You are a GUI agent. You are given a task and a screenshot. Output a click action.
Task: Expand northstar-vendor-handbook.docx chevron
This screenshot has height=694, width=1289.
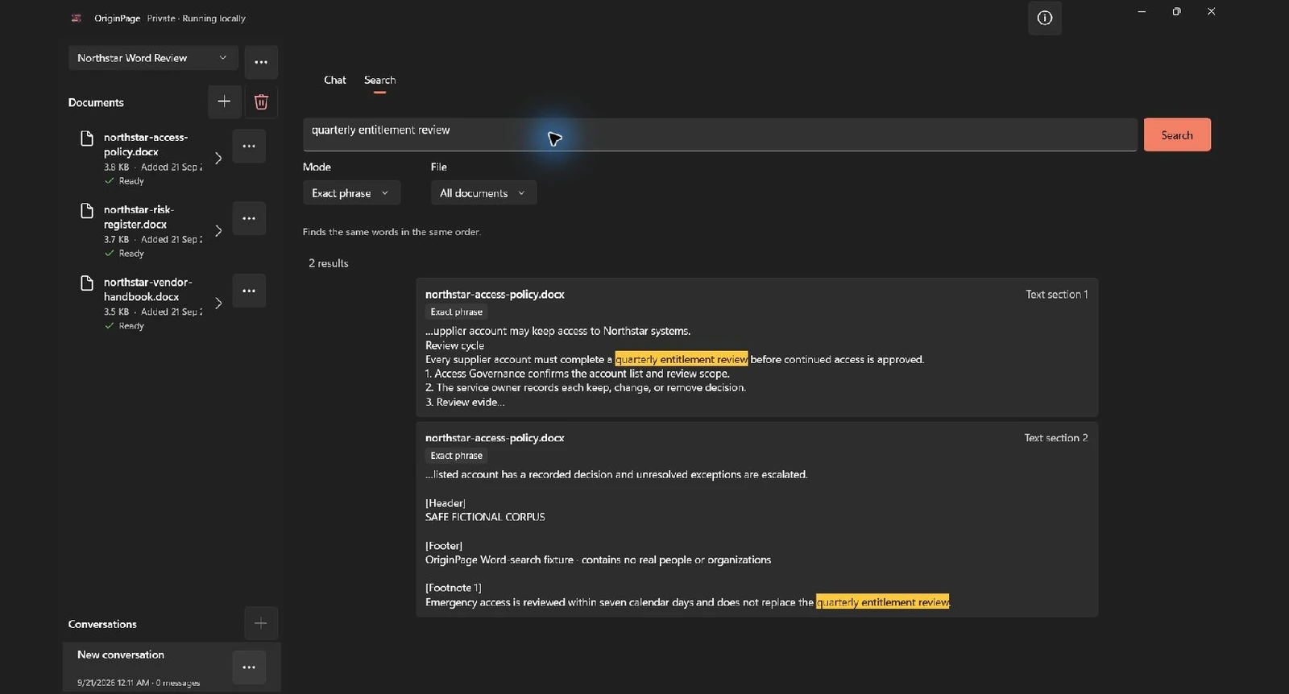pos(218,303)
